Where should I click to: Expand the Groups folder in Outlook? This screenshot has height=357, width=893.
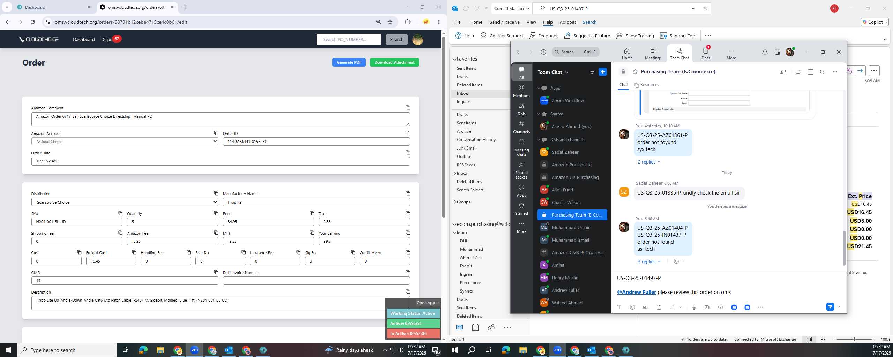pos(455,202)
